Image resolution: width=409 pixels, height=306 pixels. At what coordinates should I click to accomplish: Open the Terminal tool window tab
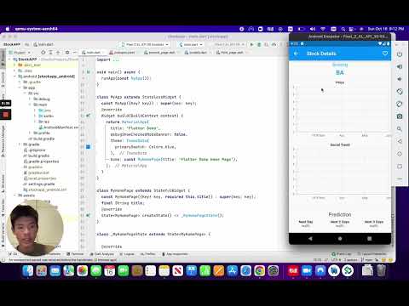[x=75, y=254]
